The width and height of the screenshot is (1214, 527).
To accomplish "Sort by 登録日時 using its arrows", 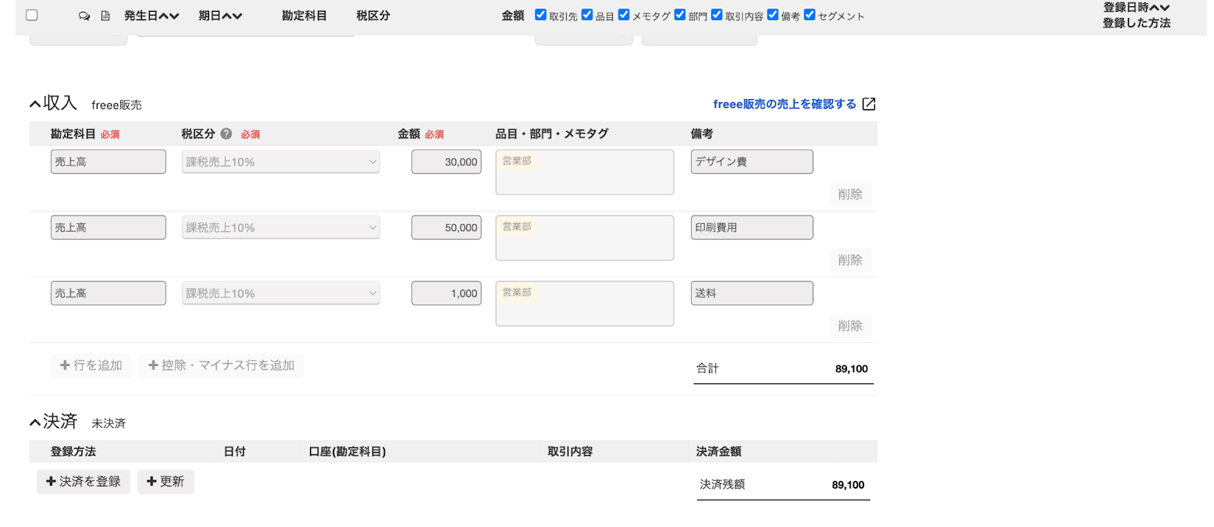I will point(1159,7).
